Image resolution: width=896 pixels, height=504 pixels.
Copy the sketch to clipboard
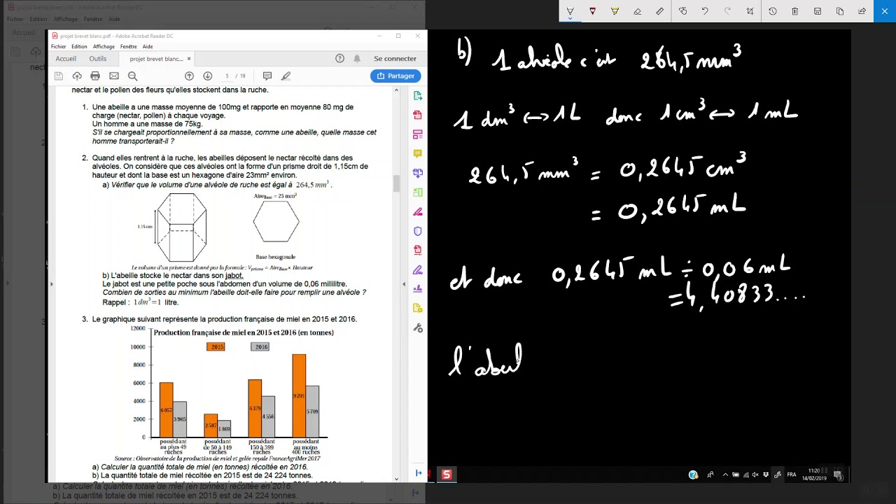click(x=840, y=11)
